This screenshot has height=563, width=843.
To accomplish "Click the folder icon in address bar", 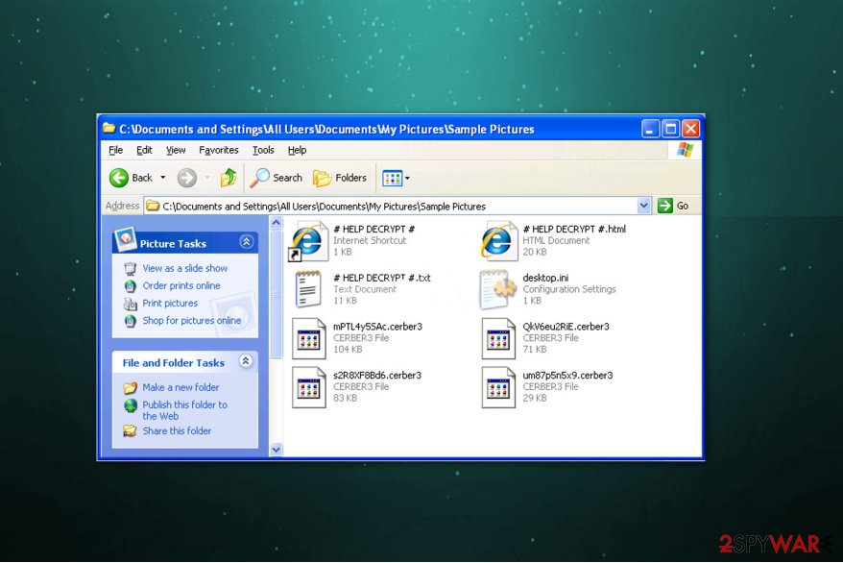I will (154, 206).
